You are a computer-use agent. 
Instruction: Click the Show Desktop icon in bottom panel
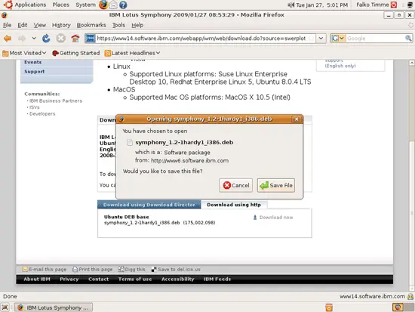(5, 307)
